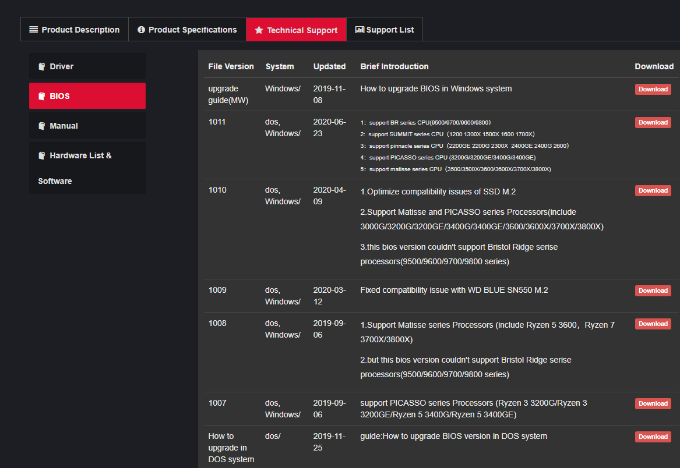Click the 2020-03-12 updated date

[330, 296]
